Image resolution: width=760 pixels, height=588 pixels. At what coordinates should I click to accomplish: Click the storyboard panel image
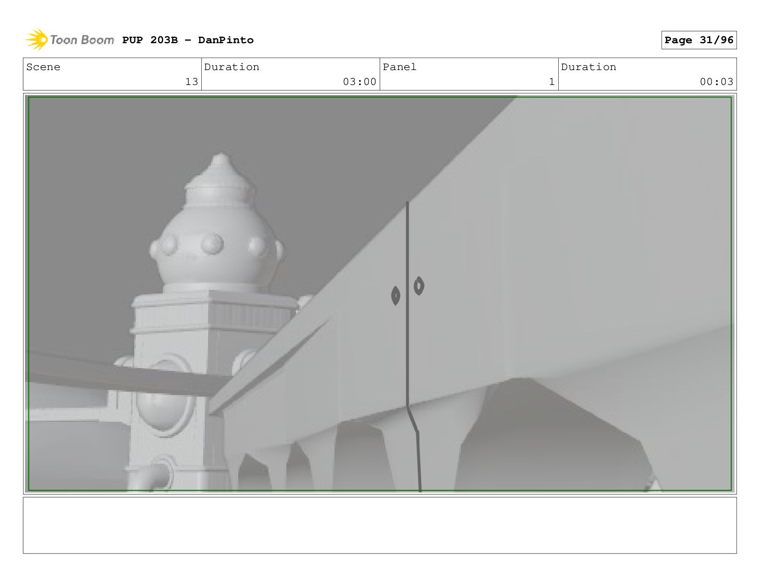click(x=380, y=294)
